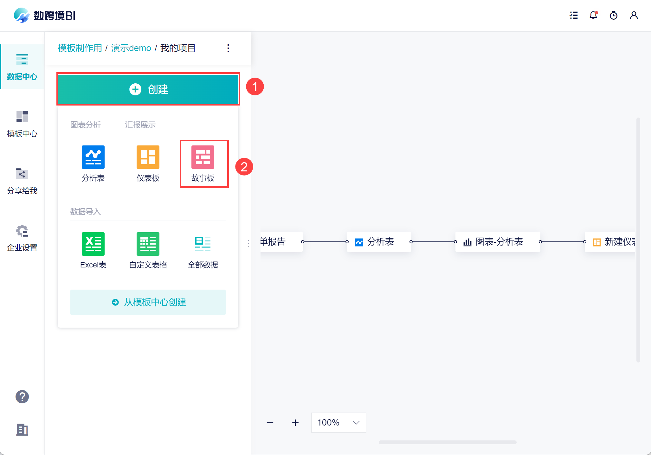
Task: Choose the 分析表 analysis table icon
Action: click(x=93, y=157)
